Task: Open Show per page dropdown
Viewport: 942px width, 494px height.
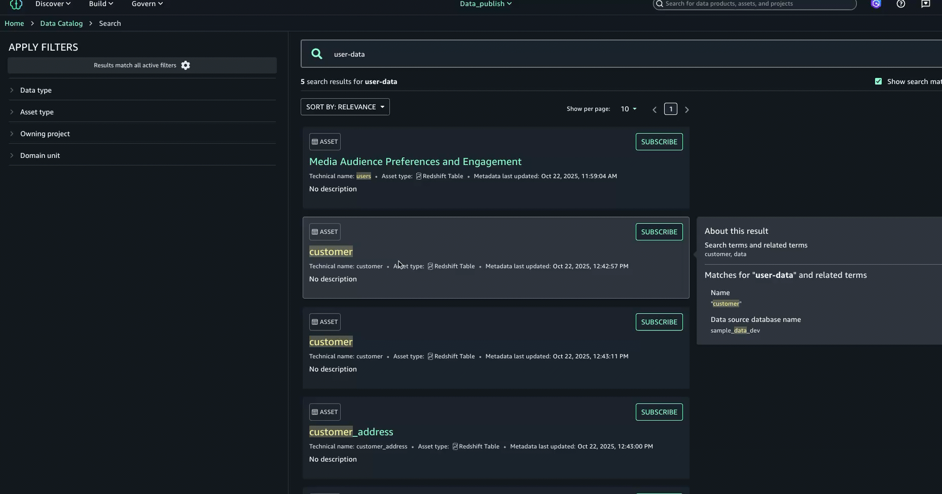Action: coord(628,109)
